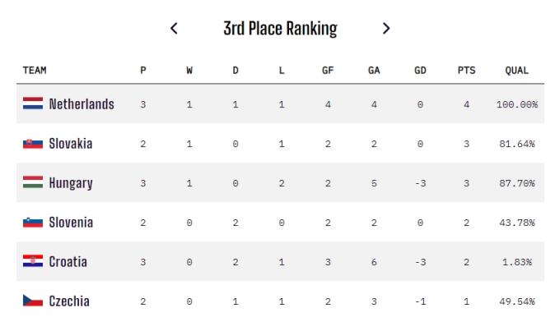Go to next ranking with right chevron

386,28
